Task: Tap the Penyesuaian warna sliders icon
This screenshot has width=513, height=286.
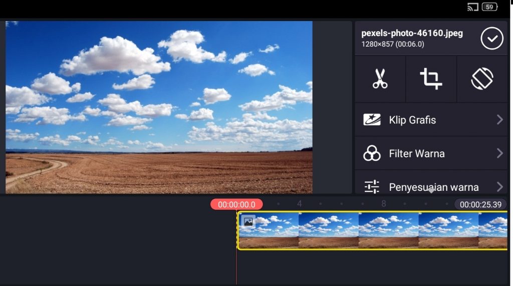Action: coord(372,187)
